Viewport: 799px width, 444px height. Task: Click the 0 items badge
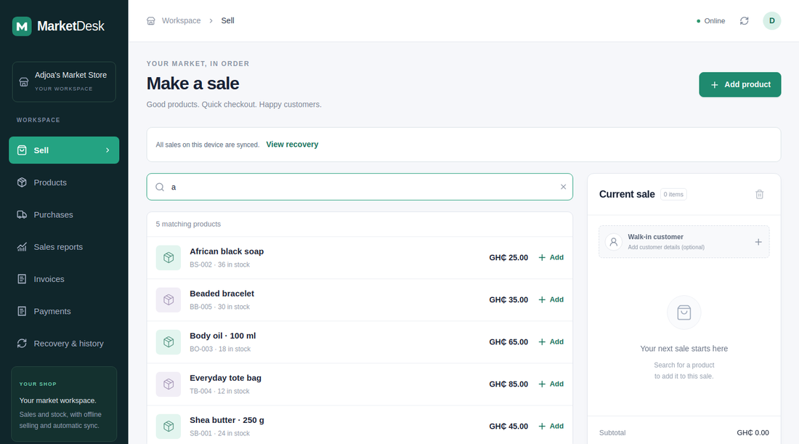pos(673,194)
